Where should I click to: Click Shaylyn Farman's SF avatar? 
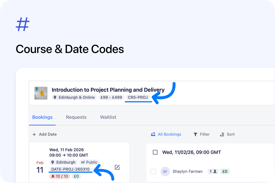[165, 171]
